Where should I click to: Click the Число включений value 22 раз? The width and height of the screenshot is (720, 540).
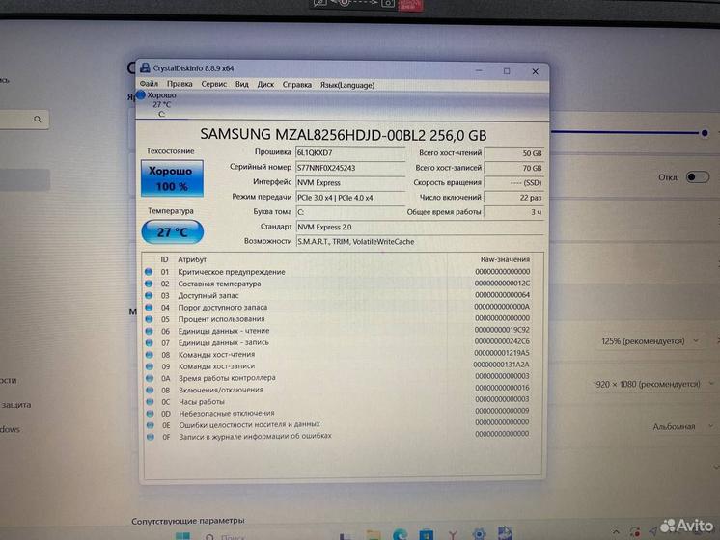(514, 198)
